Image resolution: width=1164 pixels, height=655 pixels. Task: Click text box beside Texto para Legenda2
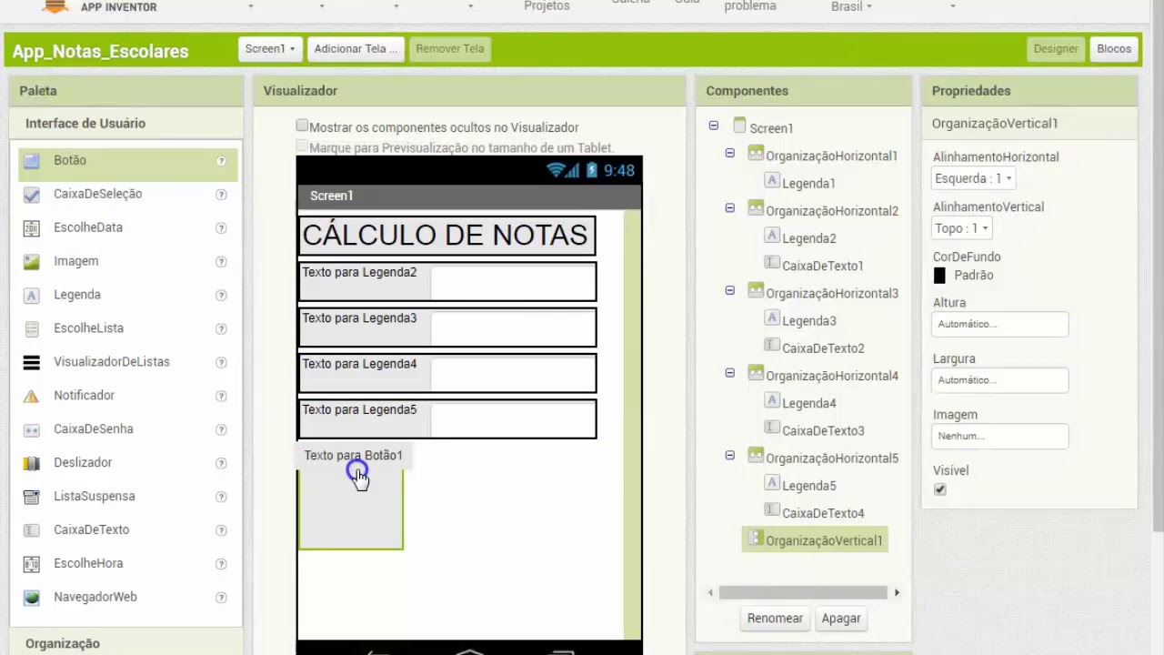pos(513,282)
